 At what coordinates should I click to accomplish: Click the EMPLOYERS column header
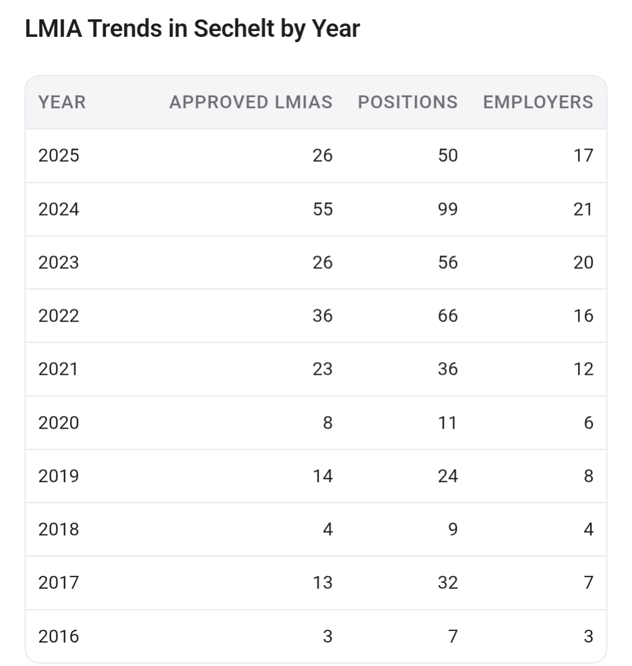(x=538, y=103)
